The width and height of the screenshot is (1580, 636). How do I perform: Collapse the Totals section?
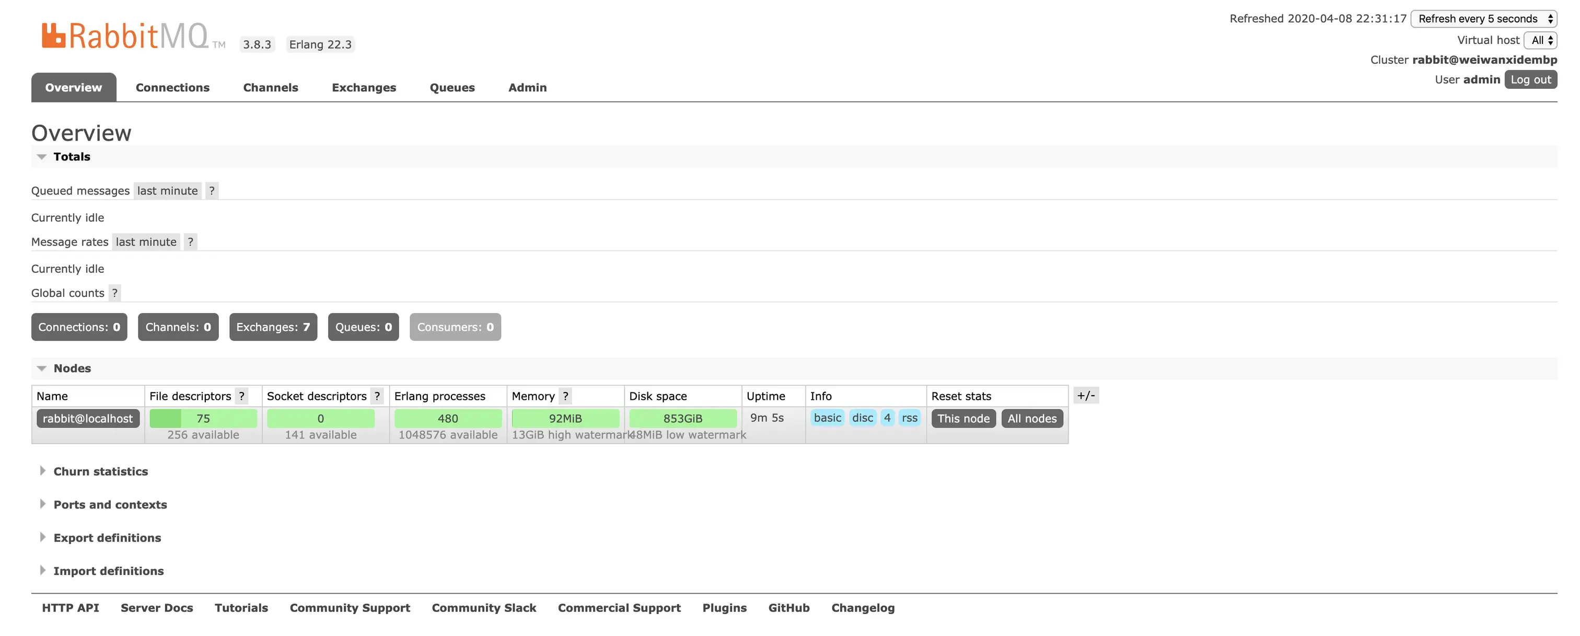[71, 156]
